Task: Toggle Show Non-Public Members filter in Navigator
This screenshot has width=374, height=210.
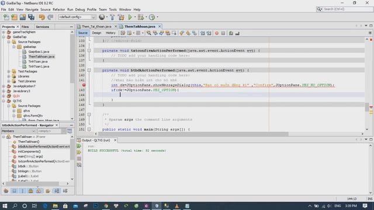Action: click(x=31, y=191)
